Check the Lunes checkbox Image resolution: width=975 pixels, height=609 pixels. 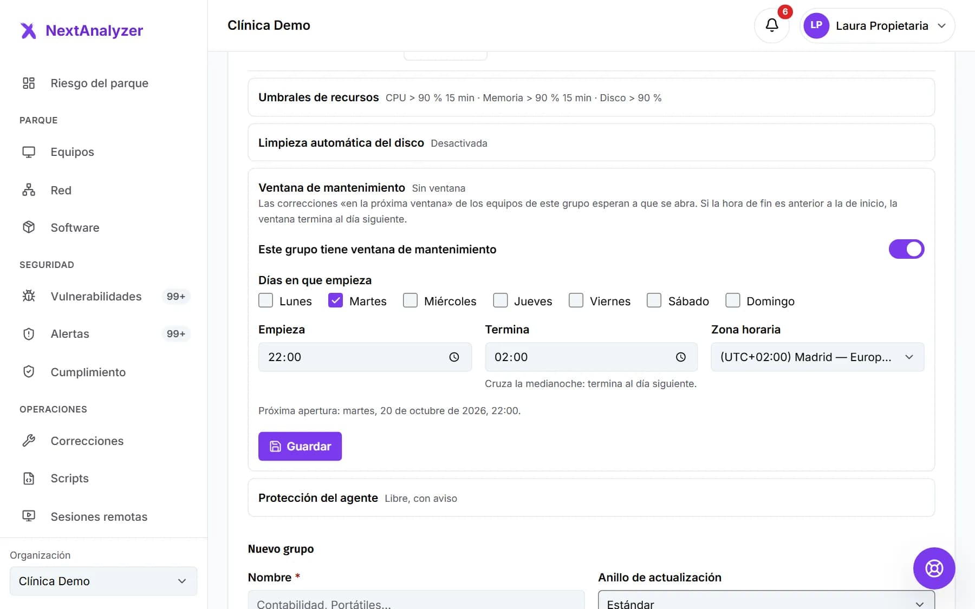point(265,300)
